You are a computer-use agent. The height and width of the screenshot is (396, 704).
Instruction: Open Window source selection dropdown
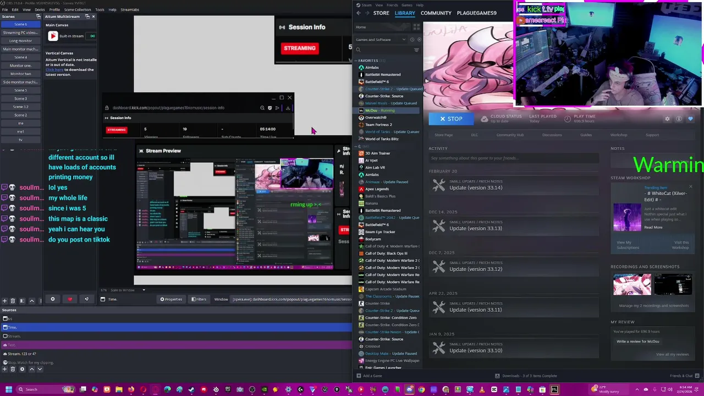(x=291, y=299)
